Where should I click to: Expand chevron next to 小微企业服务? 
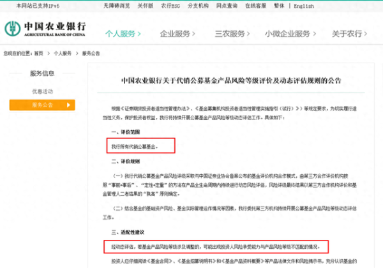point(315,34)
